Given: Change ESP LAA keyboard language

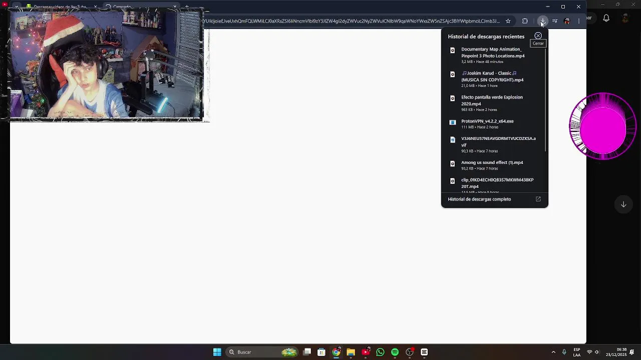Looking at the screenshot, I should 577,352.
